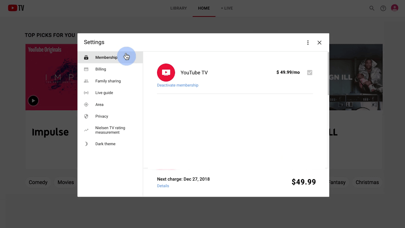Viewport: 405px width, 228px height.
Task: Click the Dark theme moon icon
Action: pos(86,144)
